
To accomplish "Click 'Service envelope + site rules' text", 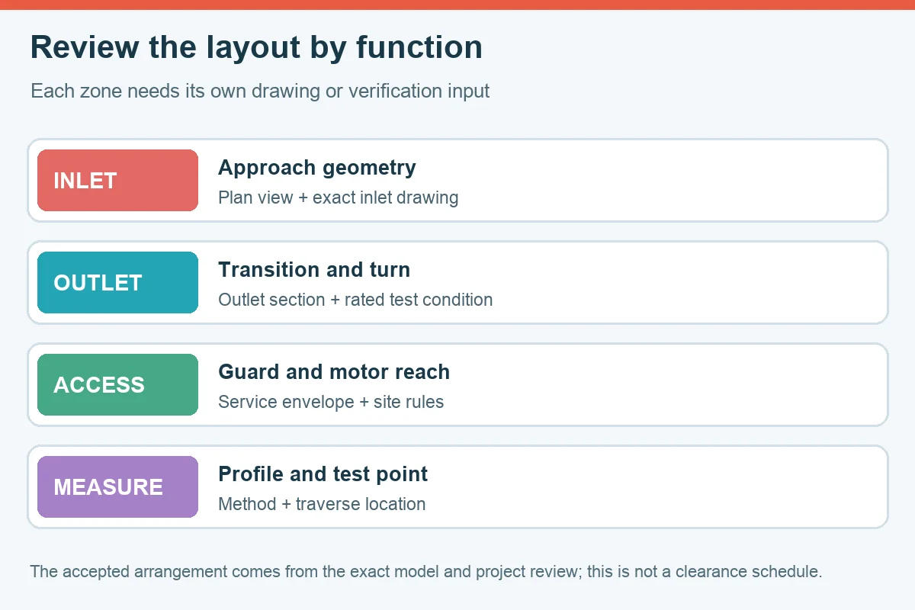I will [331, 402].
